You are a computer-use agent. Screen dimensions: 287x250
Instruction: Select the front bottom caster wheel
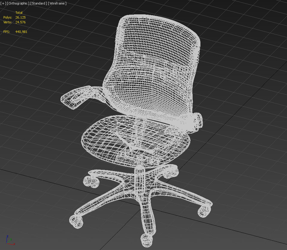pos(146,240)
